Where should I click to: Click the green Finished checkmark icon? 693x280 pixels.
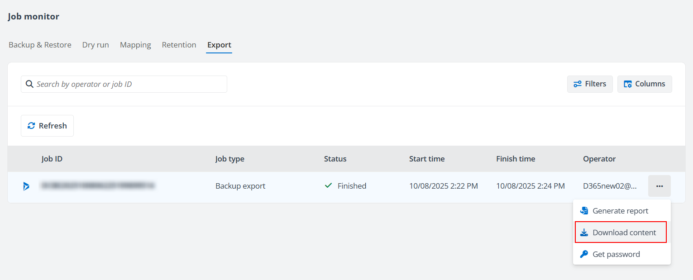[x=329, y=186]
